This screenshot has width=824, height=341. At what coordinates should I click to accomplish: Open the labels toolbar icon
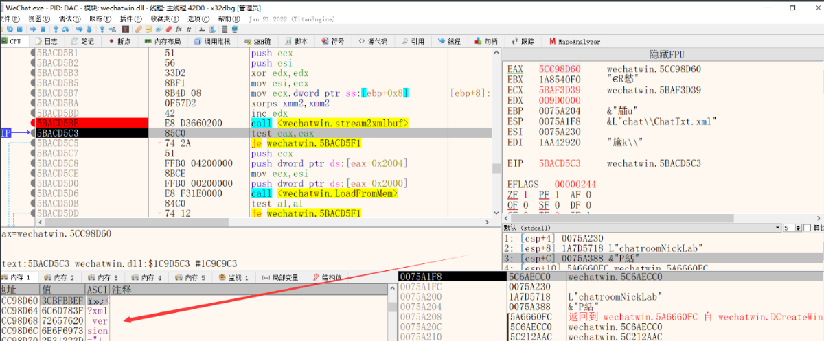pyautogui.click(x=159, y=30)
